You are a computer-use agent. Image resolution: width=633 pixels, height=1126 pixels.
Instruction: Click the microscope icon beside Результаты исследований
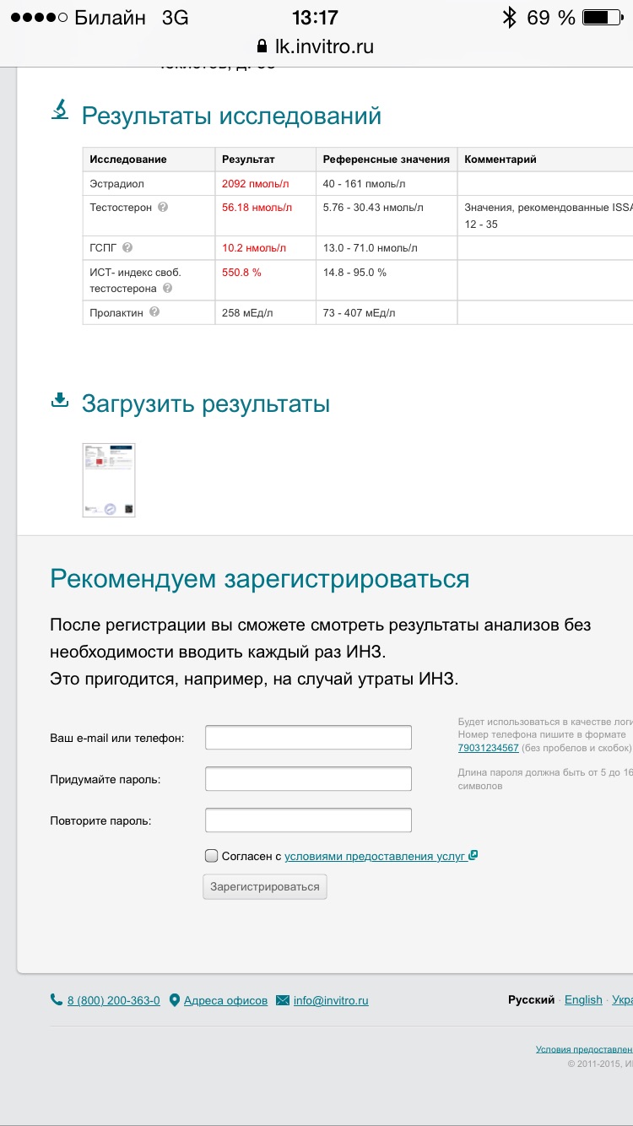click(x=60, y=110)
